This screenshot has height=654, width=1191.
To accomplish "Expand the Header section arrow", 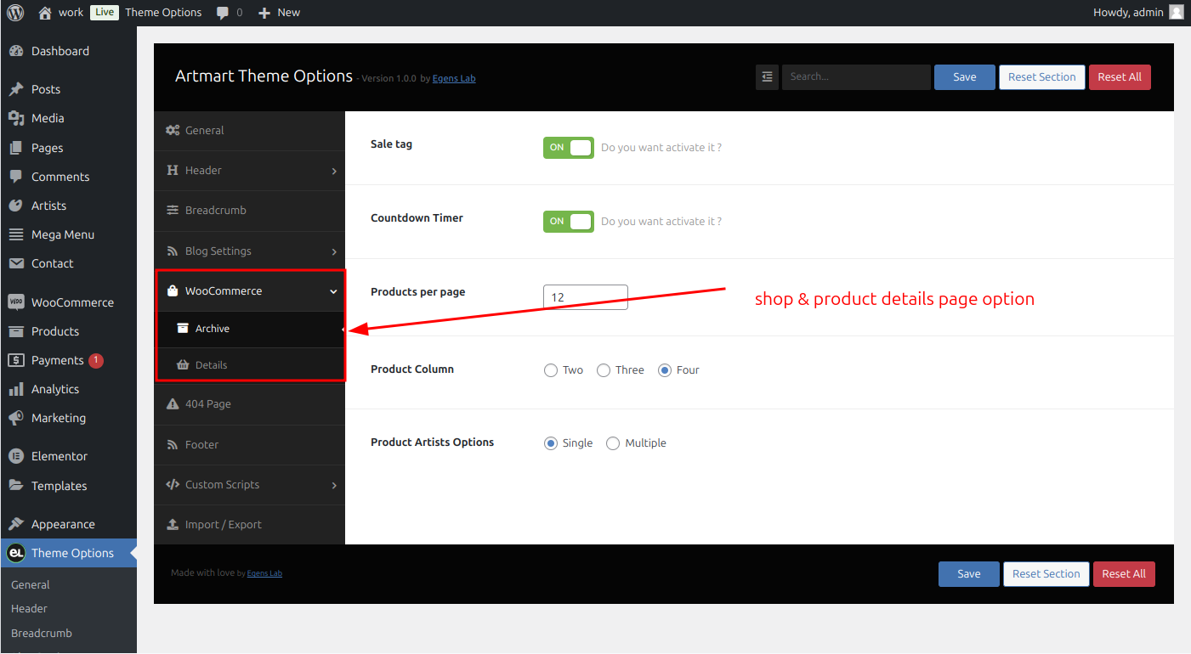I will tap(334, 171).
